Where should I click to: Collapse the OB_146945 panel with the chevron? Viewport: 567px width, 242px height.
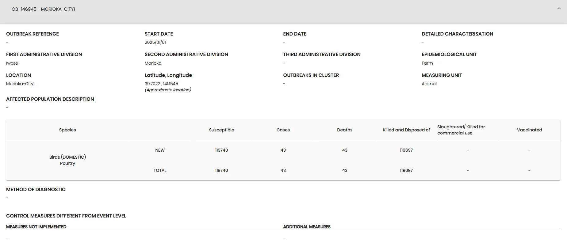pyautogui.click(x=559, y=9)
